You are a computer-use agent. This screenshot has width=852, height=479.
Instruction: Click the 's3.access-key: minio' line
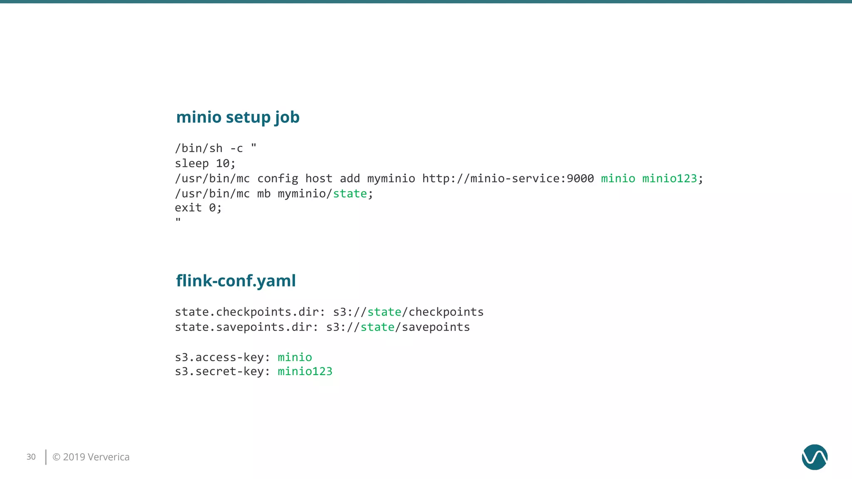tap(243, 357)
